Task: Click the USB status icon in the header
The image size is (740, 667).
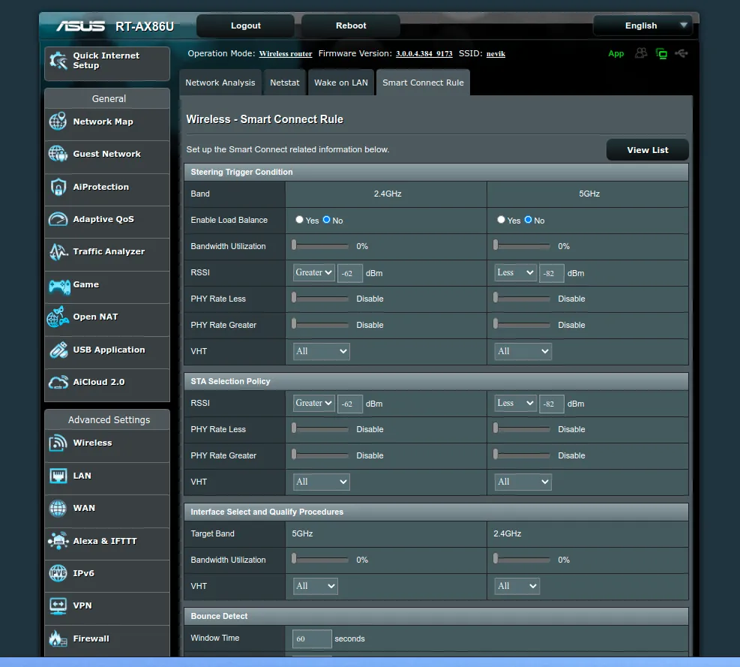Action: click(681, 53)
